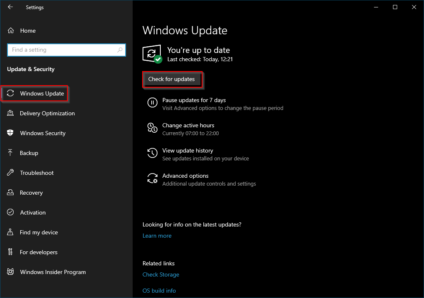
Task: Click "Currently 07:00 to 22:00" text
Action: tap(191, 134)
